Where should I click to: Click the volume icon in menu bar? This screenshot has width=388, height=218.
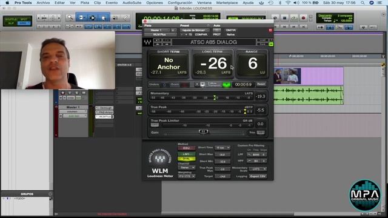tap(296, 2)
